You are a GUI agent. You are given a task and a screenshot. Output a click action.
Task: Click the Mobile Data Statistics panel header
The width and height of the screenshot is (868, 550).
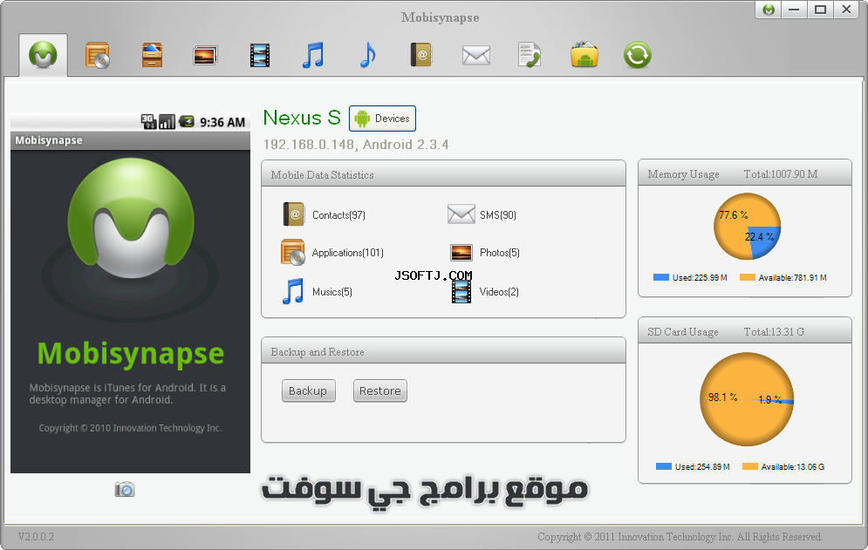click(443, 174)
